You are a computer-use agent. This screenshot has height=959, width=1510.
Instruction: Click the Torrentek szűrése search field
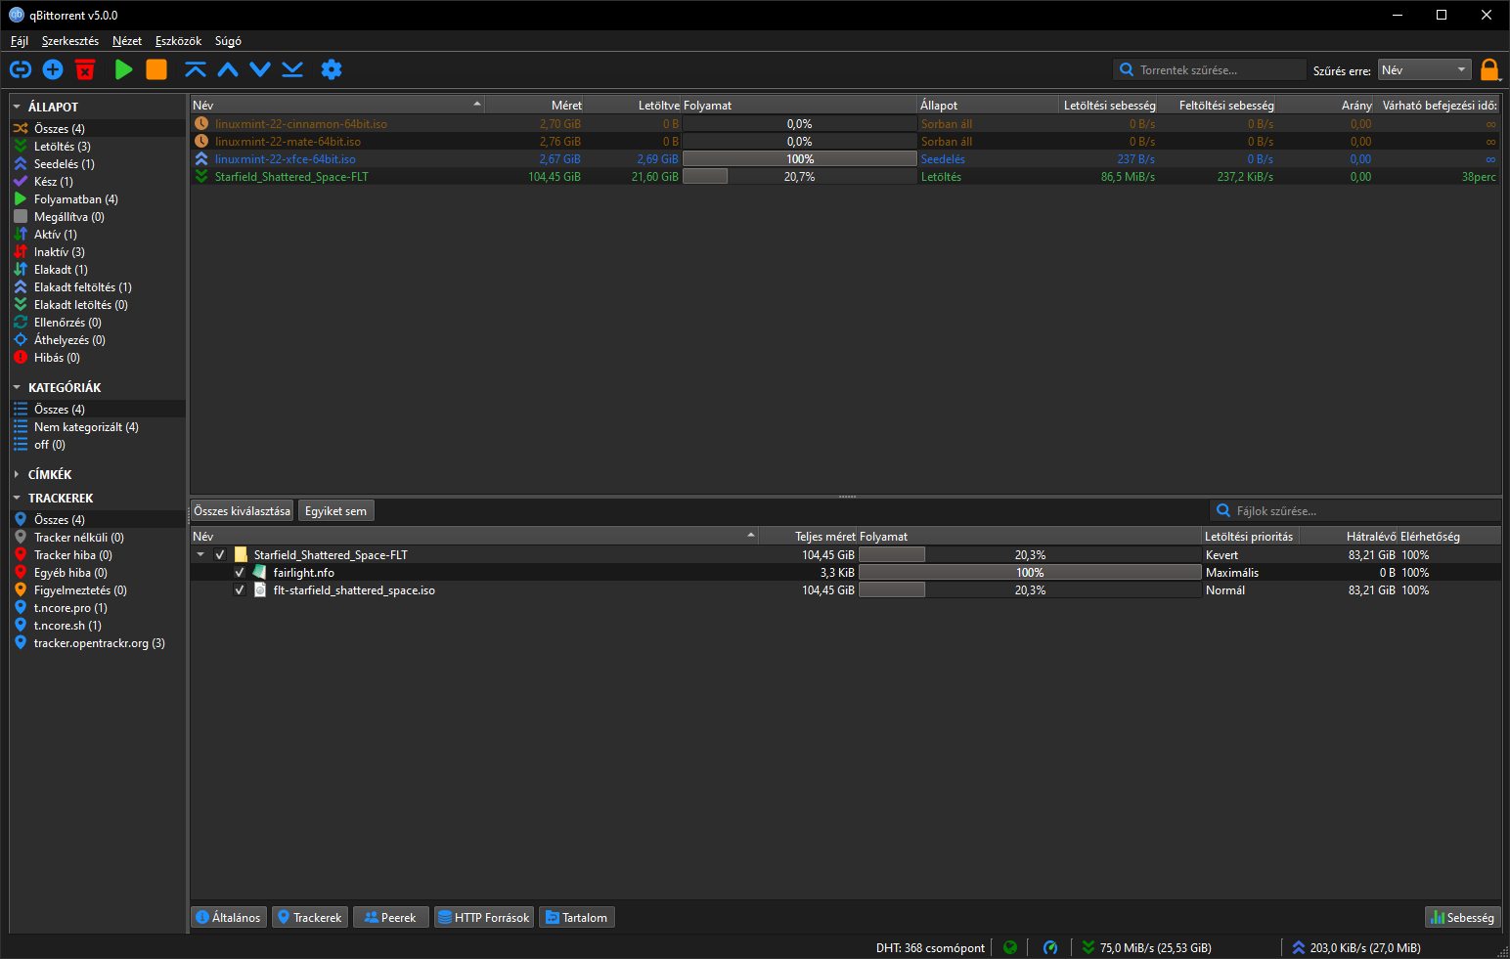point(1210,69)
